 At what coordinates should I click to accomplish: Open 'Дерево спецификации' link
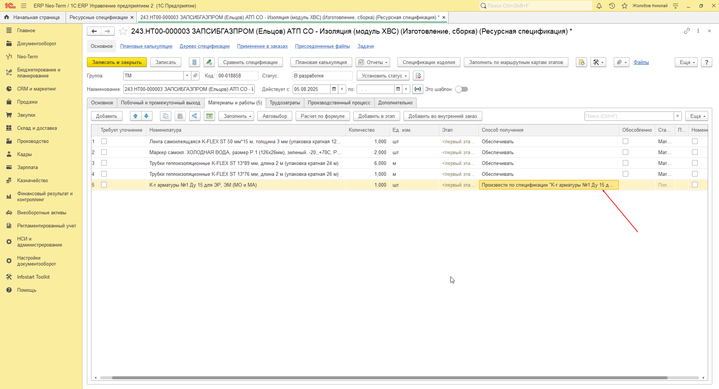tap(205, 46)
